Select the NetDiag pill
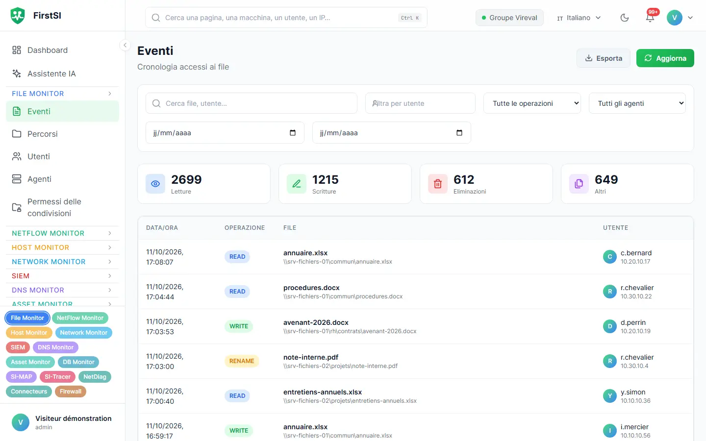Image resolution: width=706 pixels, height=441 pixels. coord(95,377)
